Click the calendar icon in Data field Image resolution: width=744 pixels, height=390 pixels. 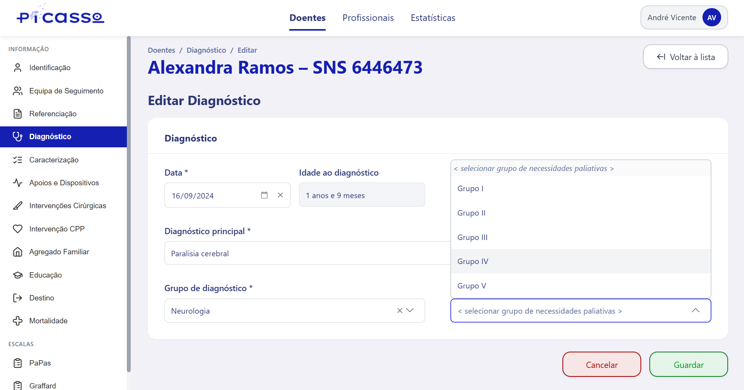(264, 195)
